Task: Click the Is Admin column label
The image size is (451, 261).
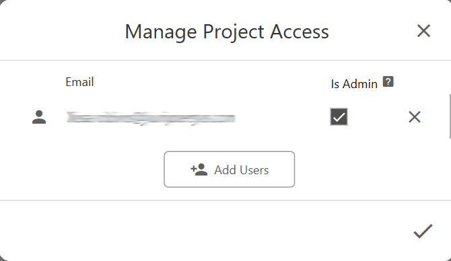Action: tap(354, 84)
